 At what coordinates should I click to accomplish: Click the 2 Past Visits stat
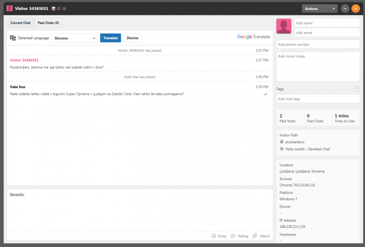(x=290, y=118)
